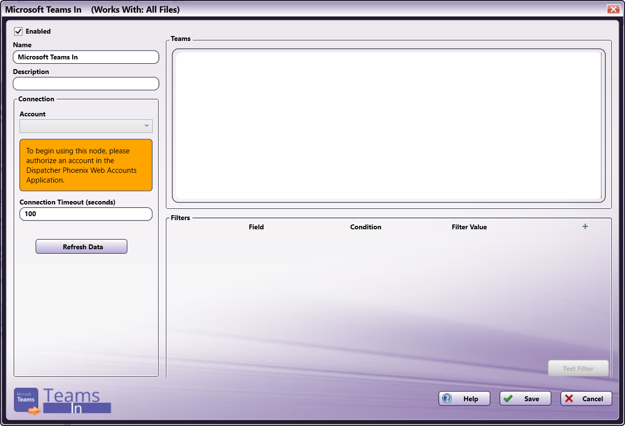Click the Refresh Data button

(81, 247)
